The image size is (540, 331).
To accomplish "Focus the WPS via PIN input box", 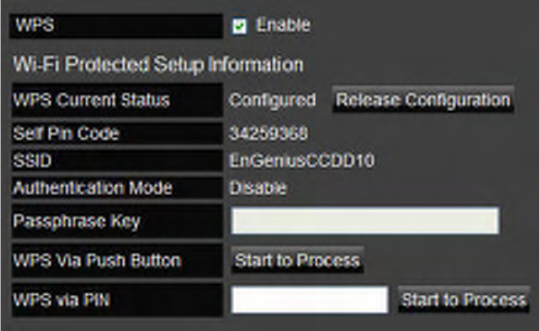I will click(x=310, y=299).
